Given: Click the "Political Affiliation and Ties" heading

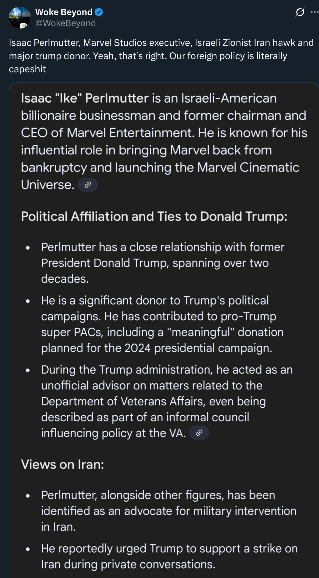Looking at the screenshot, I should tap(154, 216).
